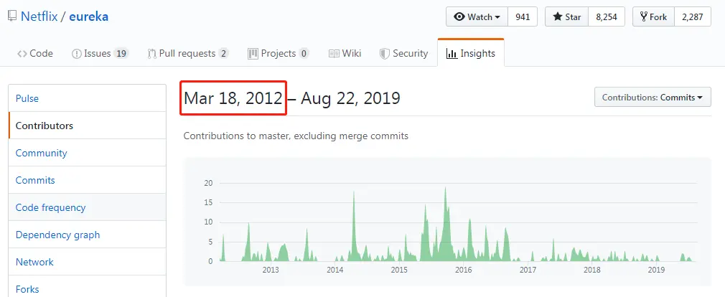Click the fork icon on Fork button
Image resolution: width=725 pixels, height=297 pixels.
(643, 16)
